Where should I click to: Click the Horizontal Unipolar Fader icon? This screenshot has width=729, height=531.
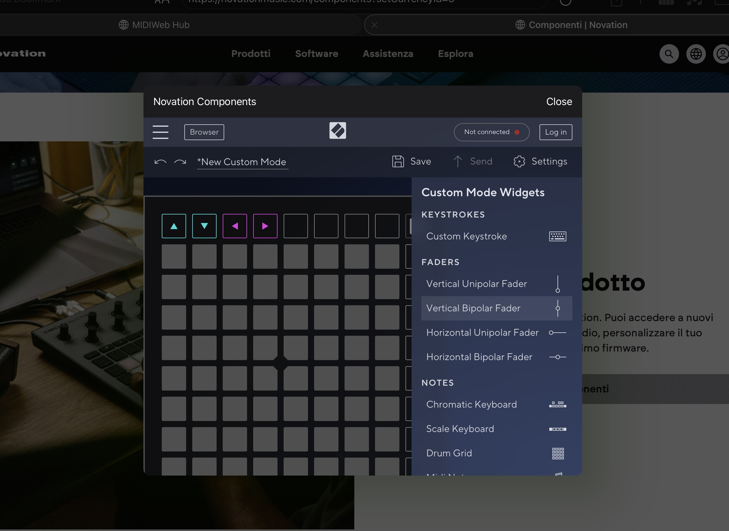click(x=558, y=333)
